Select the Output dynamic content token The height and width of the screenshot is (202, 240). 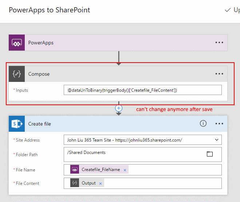pyautogui.click(x=88, y=183)
